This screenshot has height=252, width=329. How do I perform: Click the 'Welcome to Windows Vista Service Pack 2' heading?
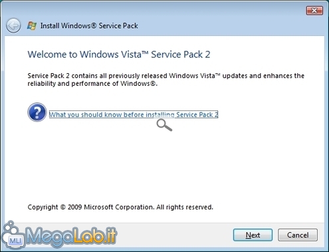pos(119,55)
